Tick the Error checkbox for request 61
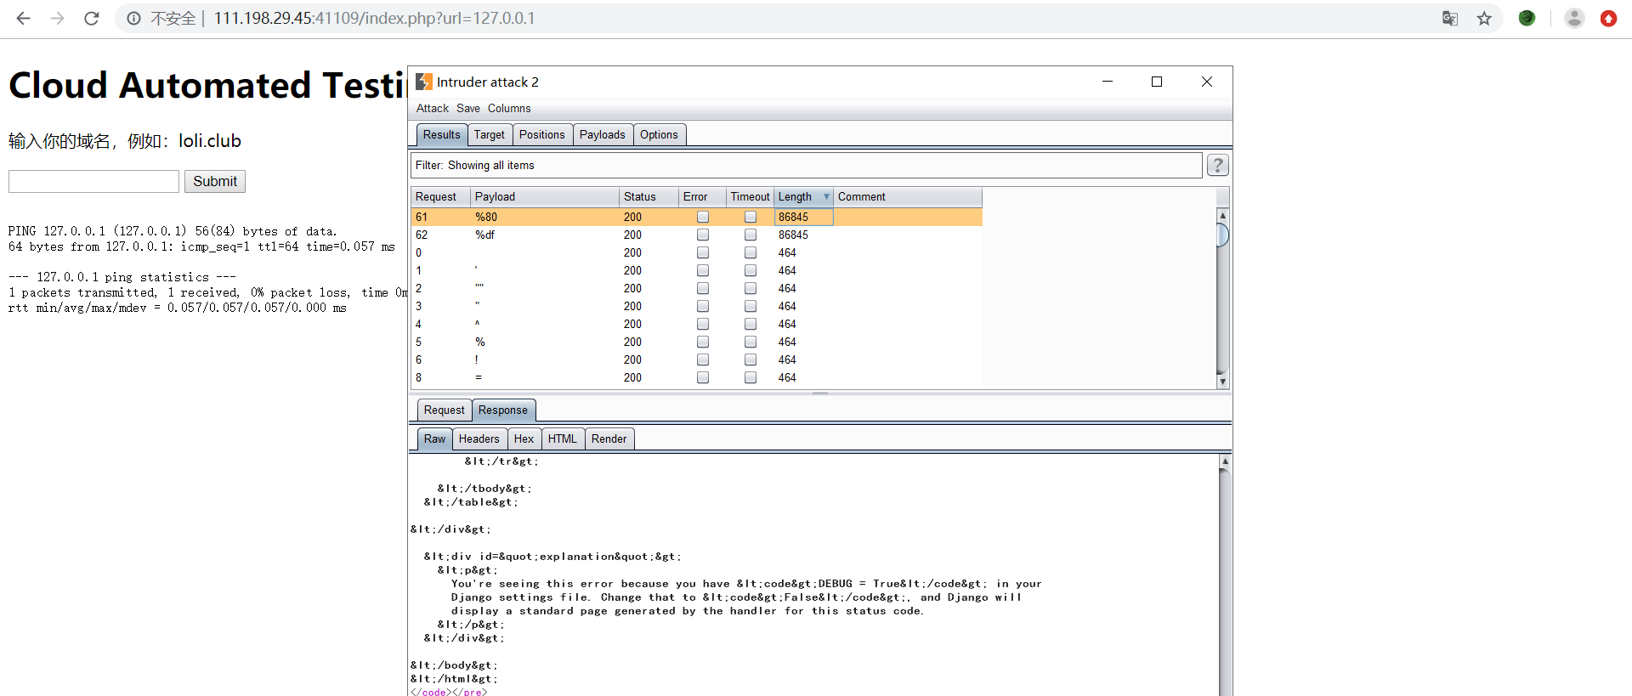 click(x=703, y=217)
